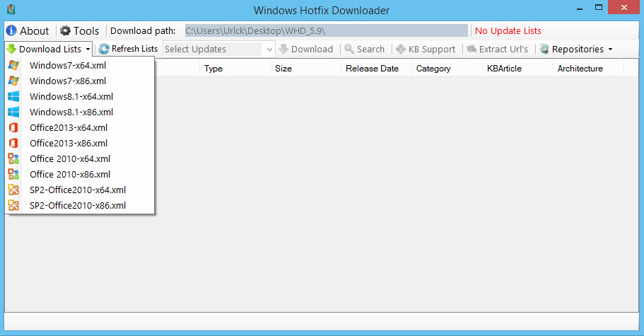Click the Search magnifier icon

click(x=349, y=49)
